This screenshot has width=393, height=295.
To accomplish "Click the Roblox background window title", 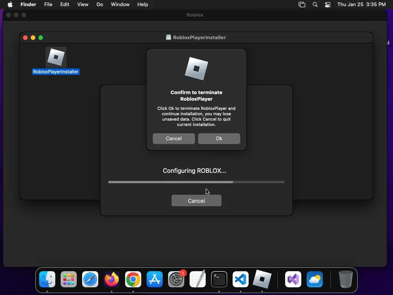I will click(195, 15).
